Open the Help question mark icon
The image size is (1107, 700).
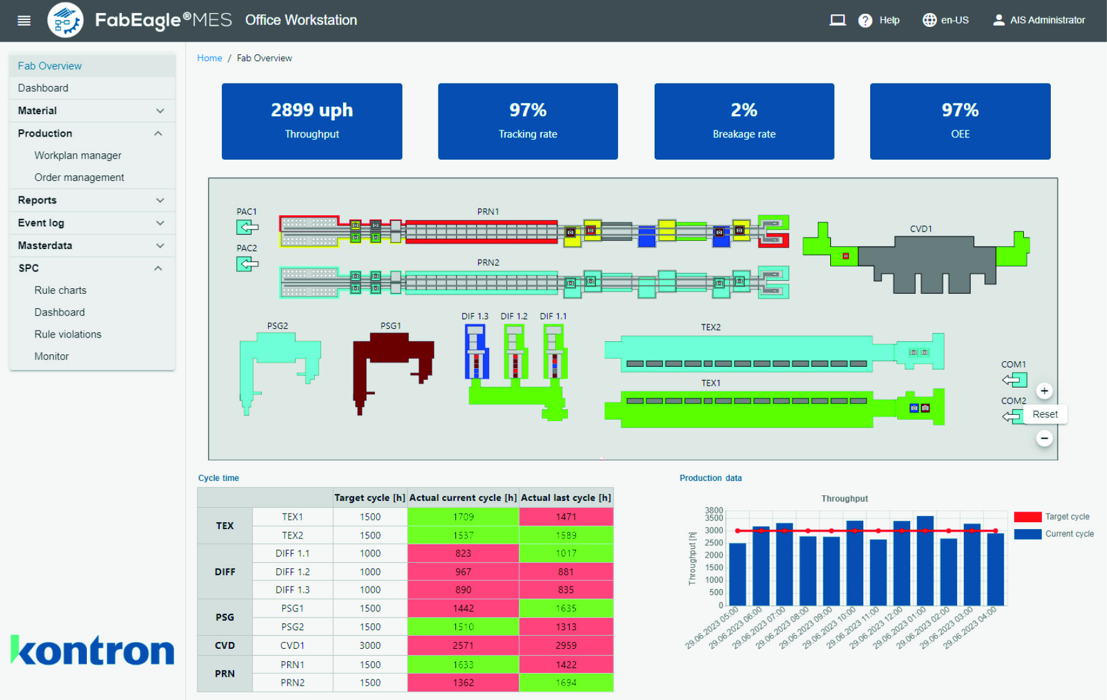click(865, 21)
